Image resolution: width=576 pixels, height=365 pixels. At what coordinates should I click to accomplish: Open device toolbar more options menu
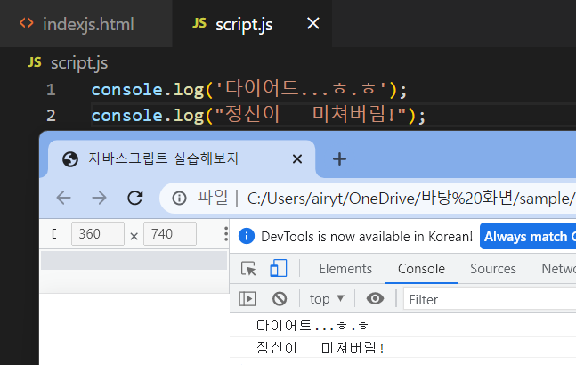coord(226,234)
